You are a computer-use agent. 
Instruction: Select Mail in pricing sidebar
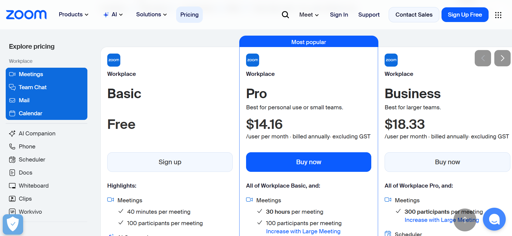click(x=47, y=100)
